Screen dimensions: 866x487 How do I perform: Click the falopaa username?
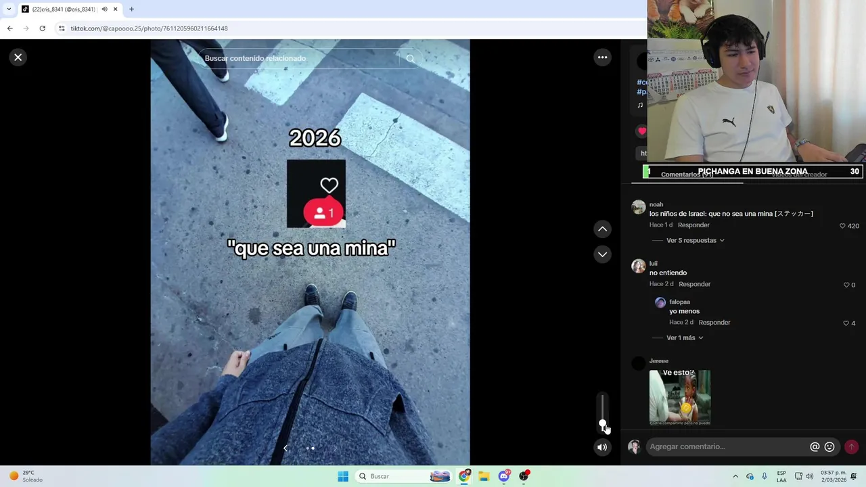pyautogui.click(x=679, y=302)
